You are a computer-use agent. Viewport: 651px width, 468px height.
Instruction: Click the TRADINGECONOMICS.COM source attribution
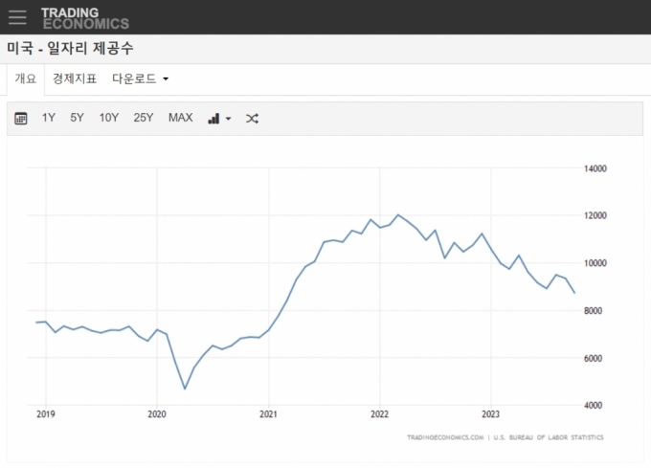444,437
